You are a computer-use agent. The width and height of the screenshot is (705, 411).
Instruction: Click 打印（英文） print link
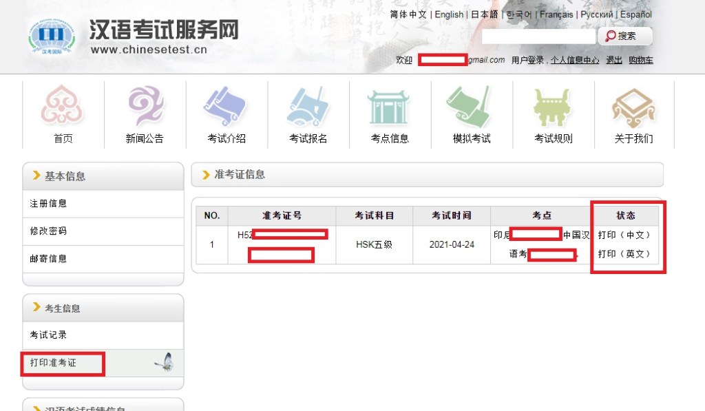(624, 254)
